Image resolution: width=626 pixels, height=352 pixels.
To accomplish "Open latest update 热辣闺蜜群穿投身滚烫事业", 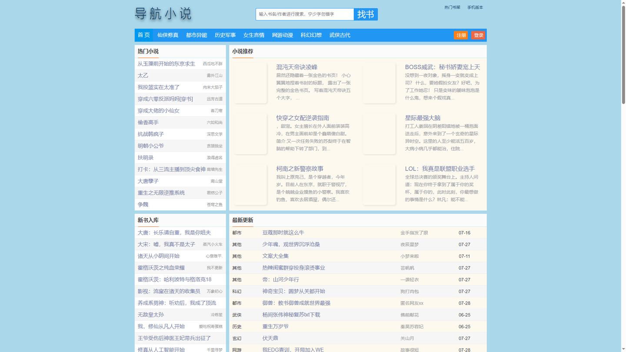I will coord(294,268).
